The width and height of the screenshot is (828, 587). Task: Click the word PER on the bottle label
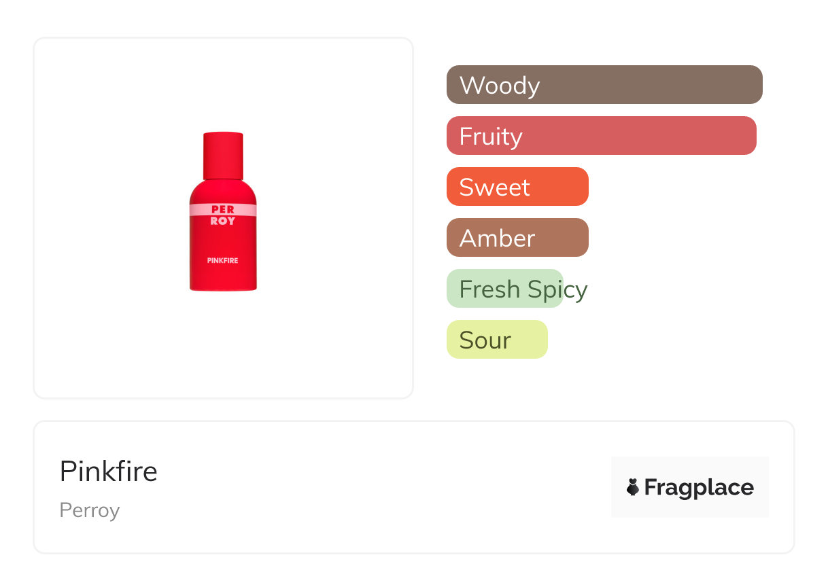(223, 210)
